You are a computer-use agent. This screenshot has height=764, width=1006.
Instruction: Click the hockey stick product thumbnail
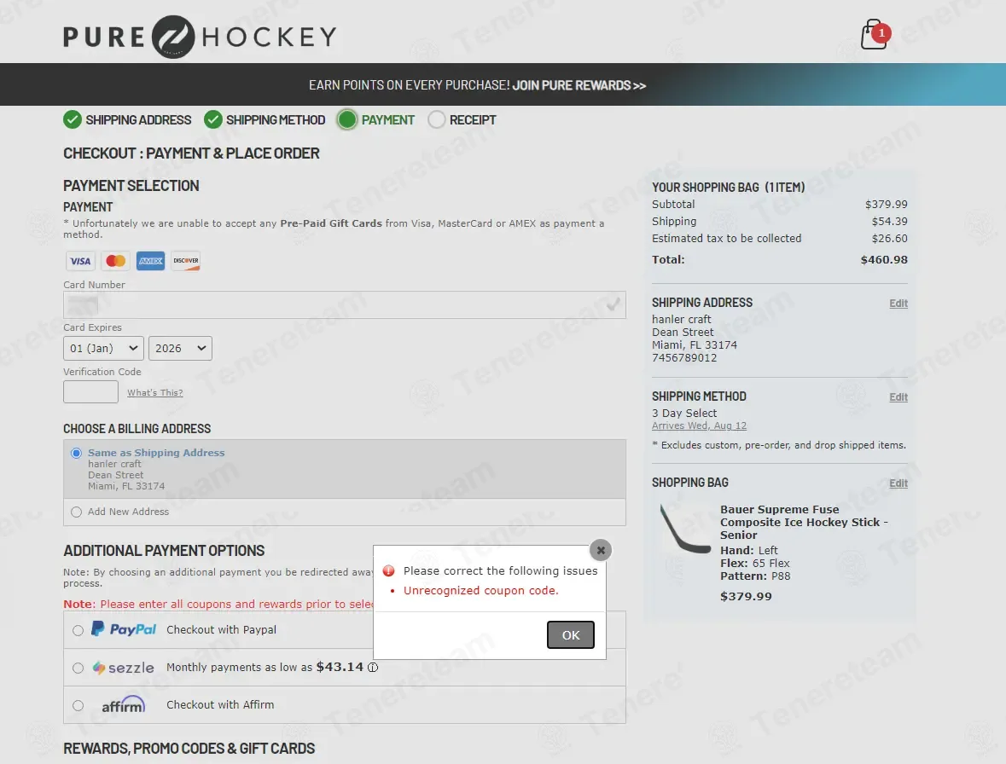pyautogui.click(x=684, y=529)
